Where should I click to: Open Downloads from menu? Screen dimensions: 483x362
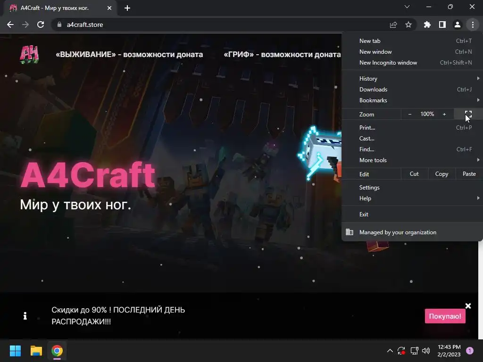[x=412, y=89]
